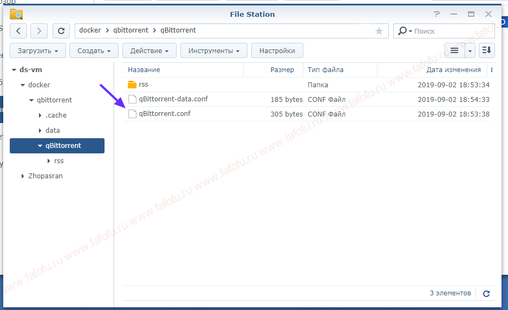Click the Папка file type cell
This screenshot has height=310, width=508.
[x=318, y=85]
